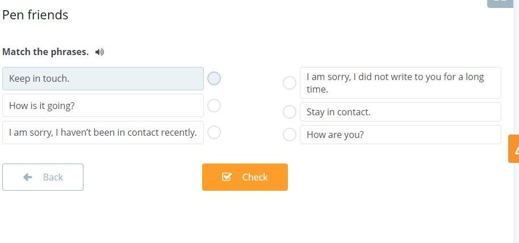
Task: Click the orange side tab on right edge
Action: point(514,149)
